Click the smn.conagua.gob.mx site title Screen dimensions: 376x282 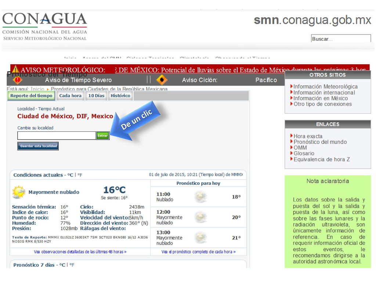[312, 20]
